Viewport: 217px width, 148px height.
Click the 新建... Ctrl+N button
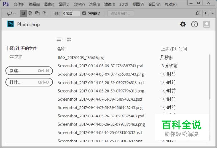click(x=29, y=71)
